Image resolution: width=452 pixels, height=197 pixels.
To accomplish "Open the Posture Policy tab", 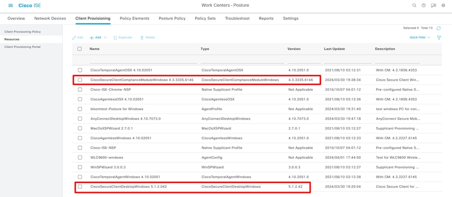I will pyautogui.click(x=172, y=19).
